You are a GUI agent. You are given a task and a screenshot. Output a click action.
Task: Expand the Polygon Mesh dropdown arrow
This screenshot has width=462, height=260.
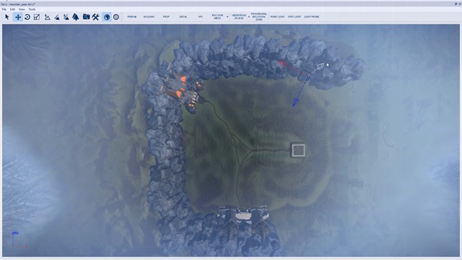point(227,17)
